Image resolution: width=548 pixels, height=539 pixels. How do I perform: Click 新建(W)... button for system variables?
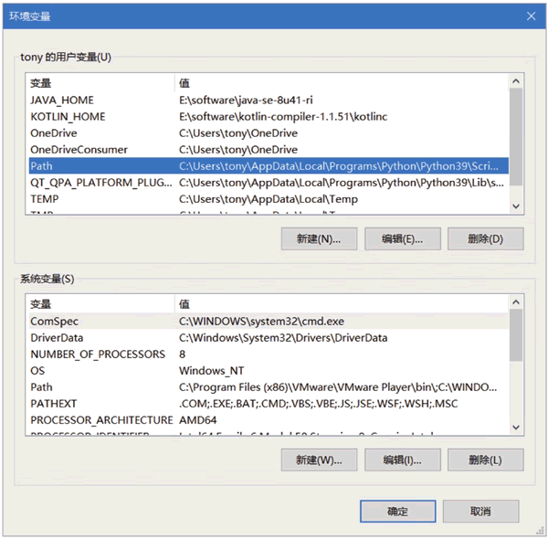pyautogui.click(x=319, y=460)
